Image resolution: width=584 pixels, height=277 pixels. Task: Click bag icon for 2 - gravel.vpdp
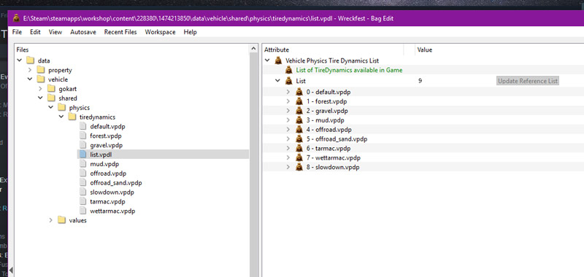[x=299, y=111]
